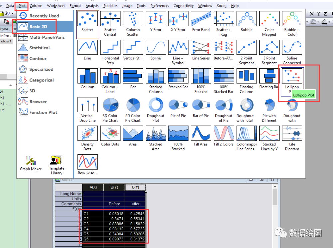Select the Lollipop Plot icon

click(x=292, y=76)
